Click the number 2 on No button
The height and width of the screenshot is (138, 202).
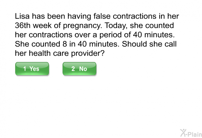tap(73, 69)
